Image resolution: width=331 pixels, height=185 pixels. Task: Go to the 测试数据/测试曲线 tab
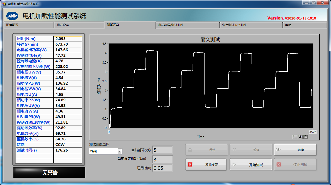tap(187, 25)
